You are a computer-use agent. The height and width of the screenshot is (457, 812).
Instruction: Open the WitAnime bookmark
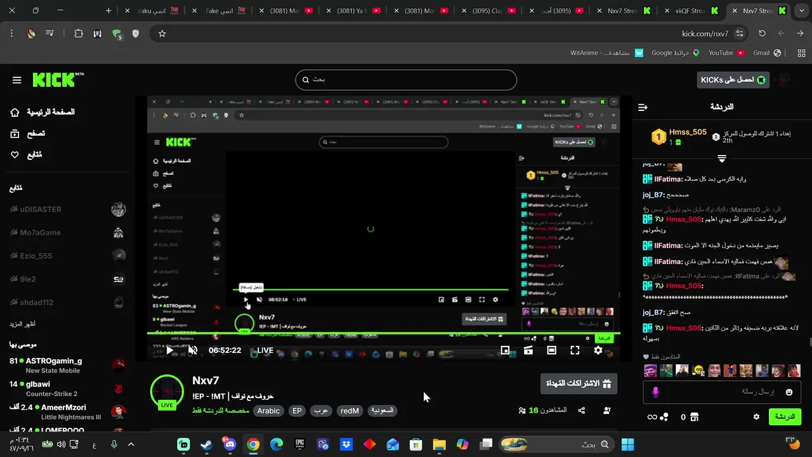pos(607,53)
